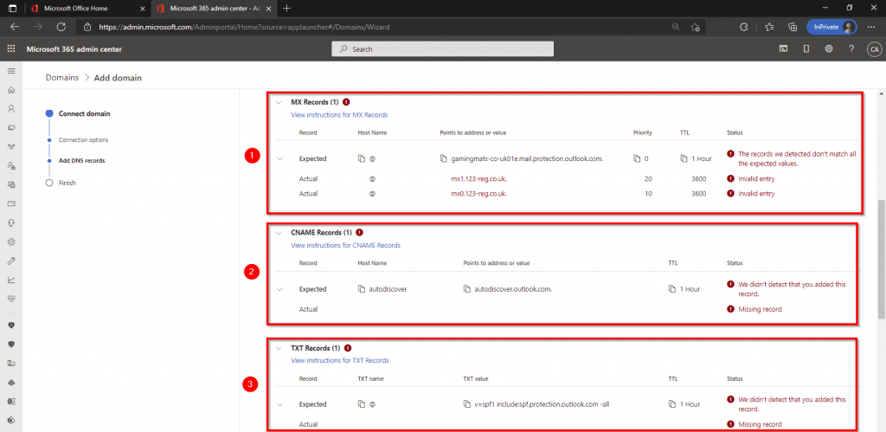Open browser Favorites list icon
Viewport: 886px width, 432px height.
[769, 27]
